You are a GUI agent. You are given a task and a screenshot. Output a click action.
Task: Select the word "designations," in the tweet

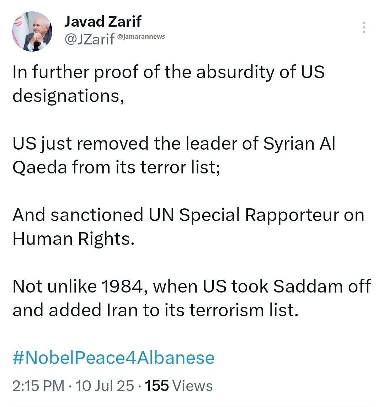coord(68,96)
